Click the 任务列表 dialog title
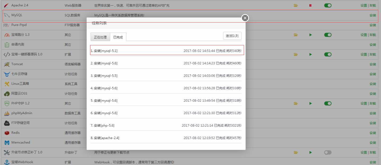Viewport: 381px width, 165px height. [x=99, y=23]
